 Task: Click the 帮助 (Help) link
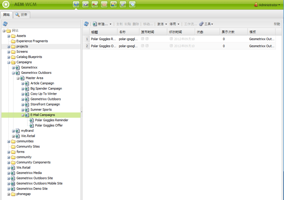pyautogui.click(x=277, y=24)
